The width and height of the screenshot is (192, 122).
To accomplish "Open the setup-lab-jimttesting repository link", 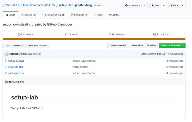I will (x=75, y=5).
